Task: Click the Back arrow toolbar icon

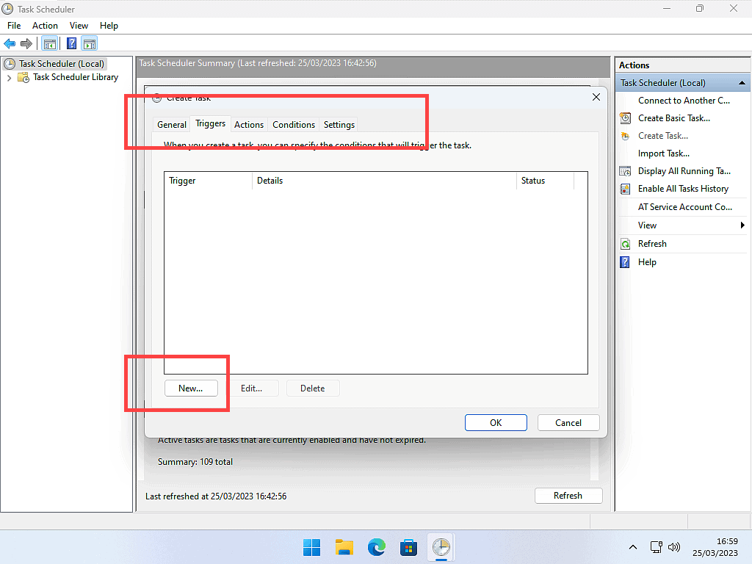Action: pos(10,44)
